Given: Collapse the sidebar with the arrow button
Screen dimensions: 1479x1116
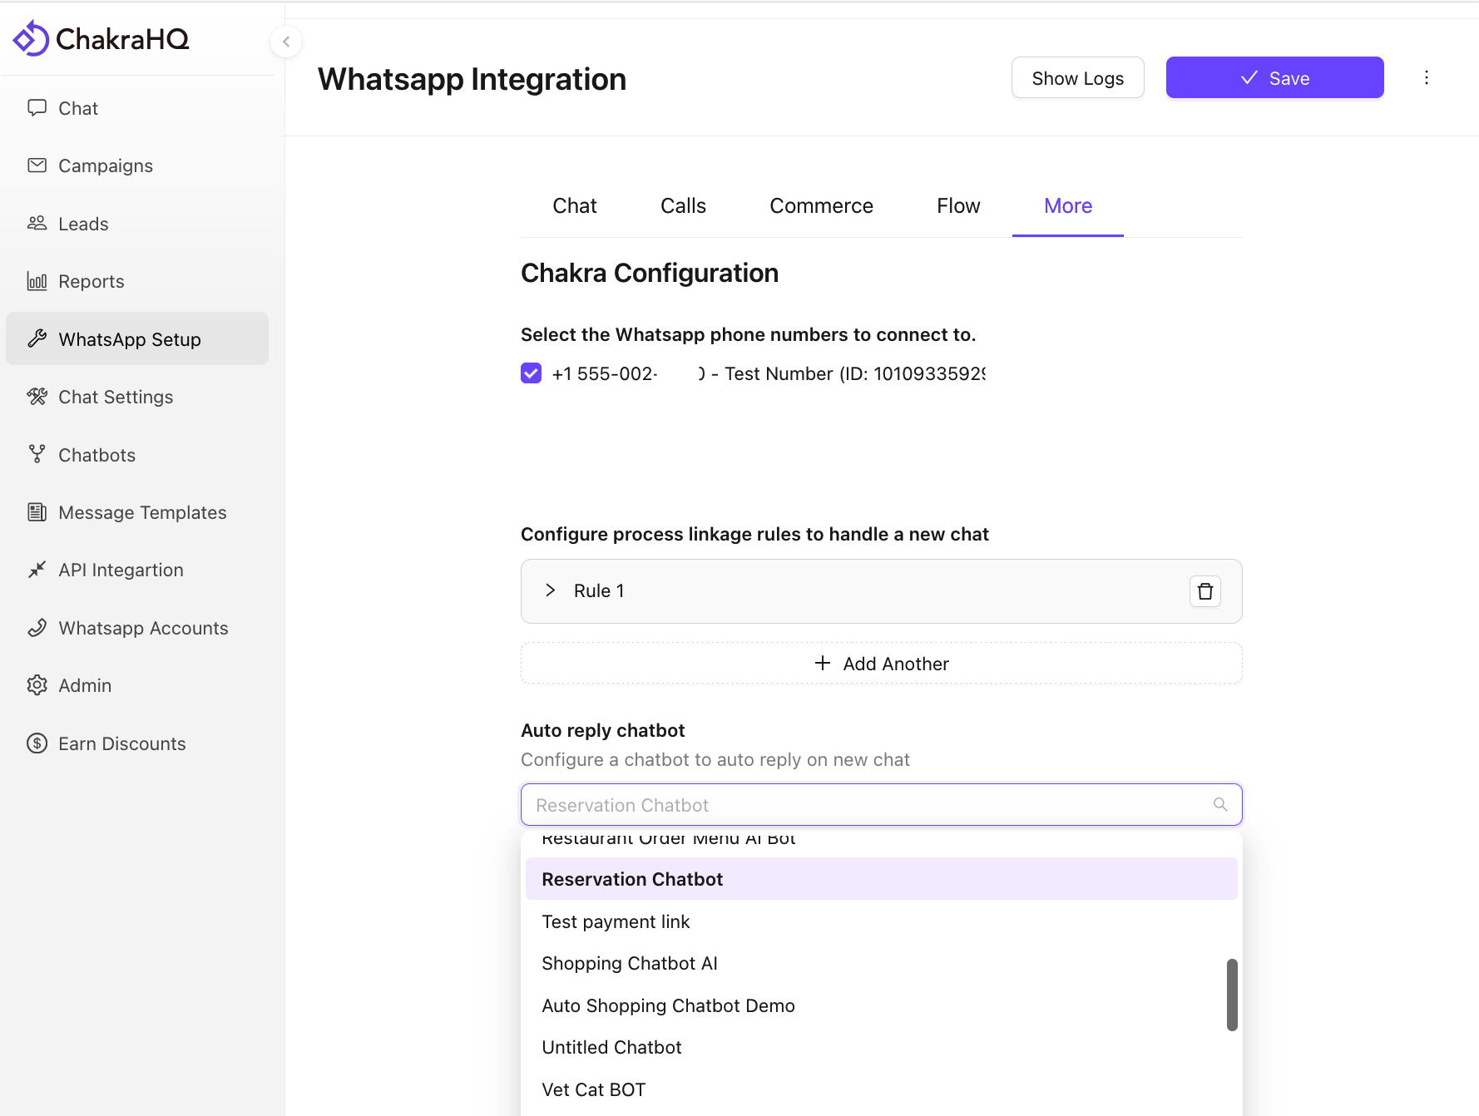Looking at the screenshot, I should 286,42.
